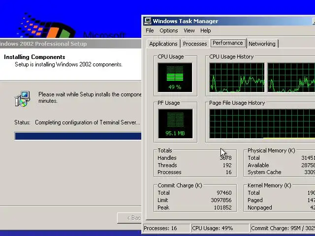Click status bar entry 'Processes: 16'
The image size is (315, 236).
[166, 228]
